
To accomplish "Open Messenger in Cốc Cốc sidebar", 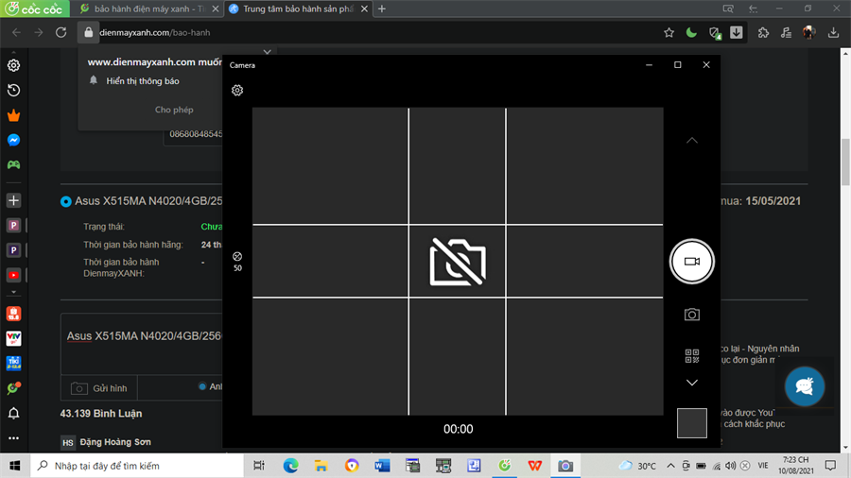I will tap(14, 140).
